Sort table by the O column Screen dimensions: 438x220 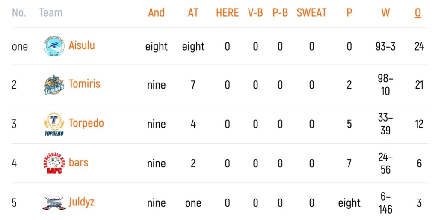[x=417, y=13]
